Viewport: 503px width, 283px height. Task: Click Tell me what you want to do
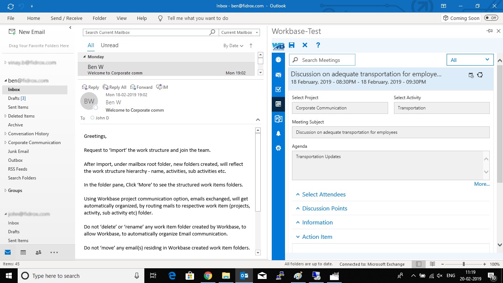pos(198,18)
